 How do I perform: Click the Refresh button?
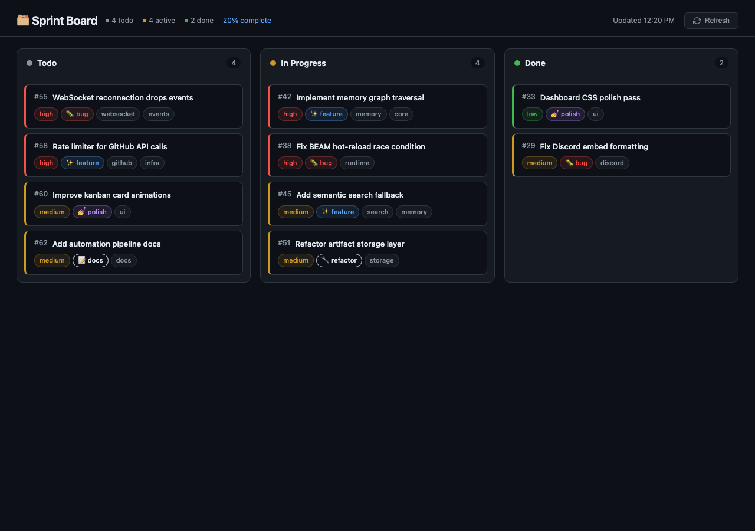coord(711,21)
